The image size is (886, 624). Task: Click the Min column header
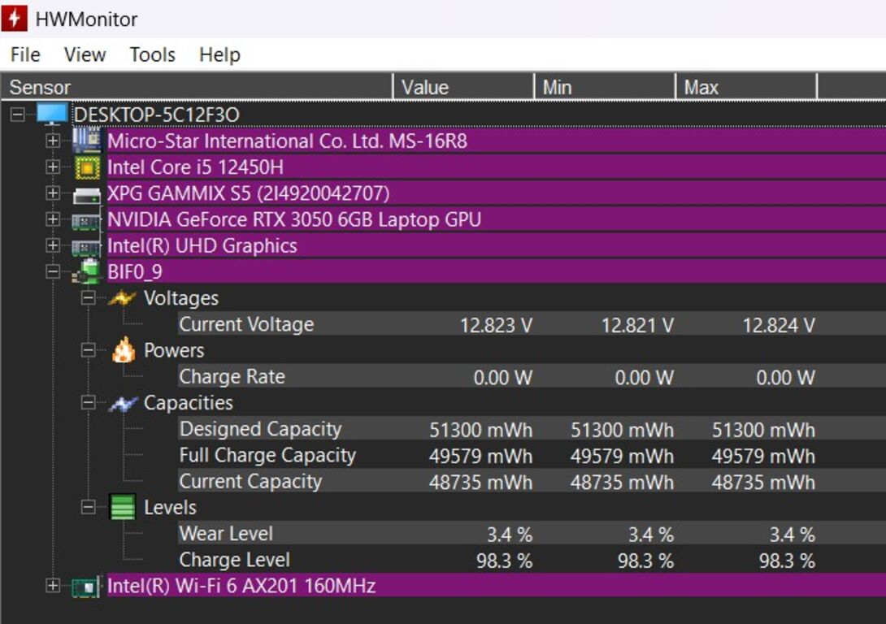tap(605, 87)
